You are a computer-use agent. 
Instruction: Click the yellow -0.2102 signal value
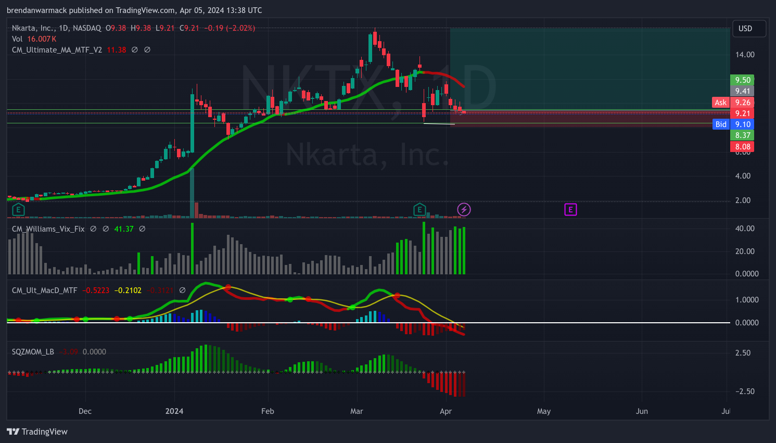pyautogui.click(x=128, y=290)
